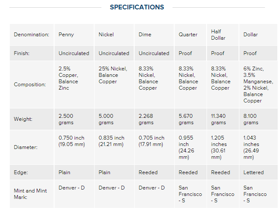Click the 25% Nickel composition cell
This screenshot has height=216, width=279.
tap(114, 85)
